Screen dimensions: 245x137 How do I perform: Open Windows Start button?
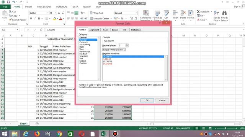[4, 134]
